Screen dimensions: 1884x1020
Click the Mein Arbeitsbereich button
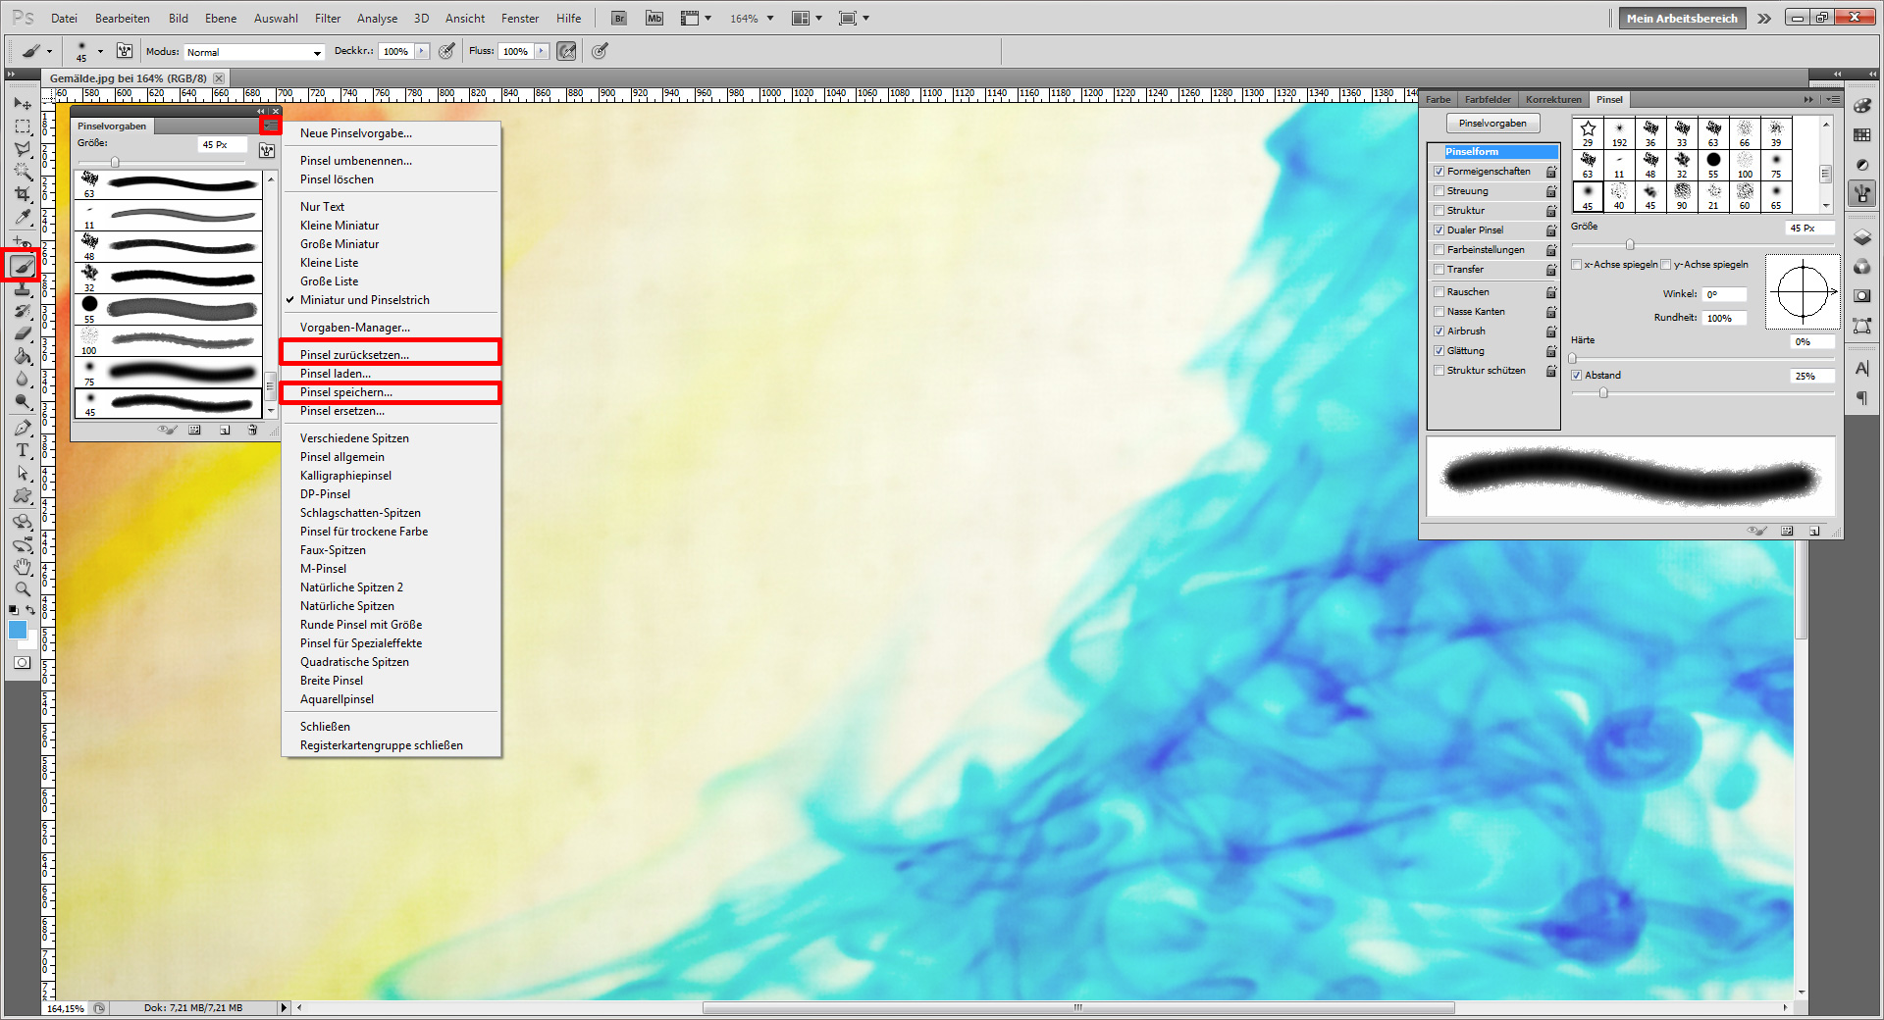1681,17
